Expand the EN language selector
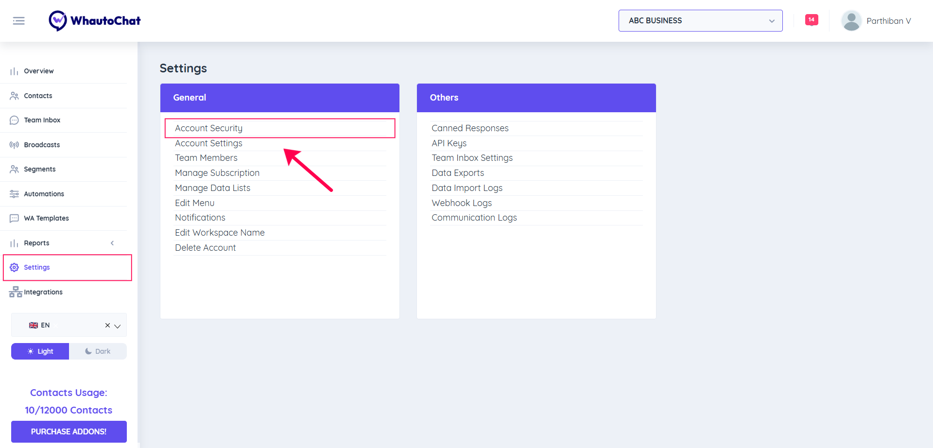This screenshot has height=448, width=933. point(118,325)
